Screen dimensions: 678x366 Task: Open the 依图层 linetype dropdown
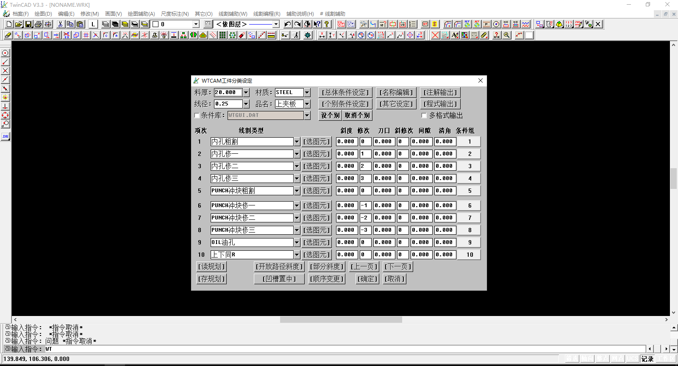click(276, 24)
